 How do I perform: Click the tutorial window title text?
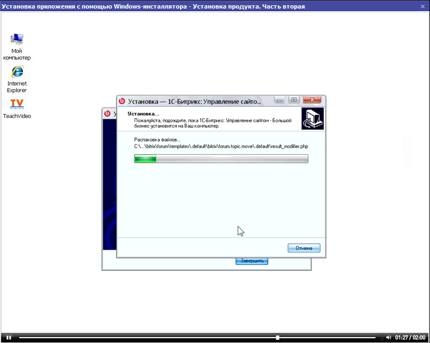(x=153, y=6)
